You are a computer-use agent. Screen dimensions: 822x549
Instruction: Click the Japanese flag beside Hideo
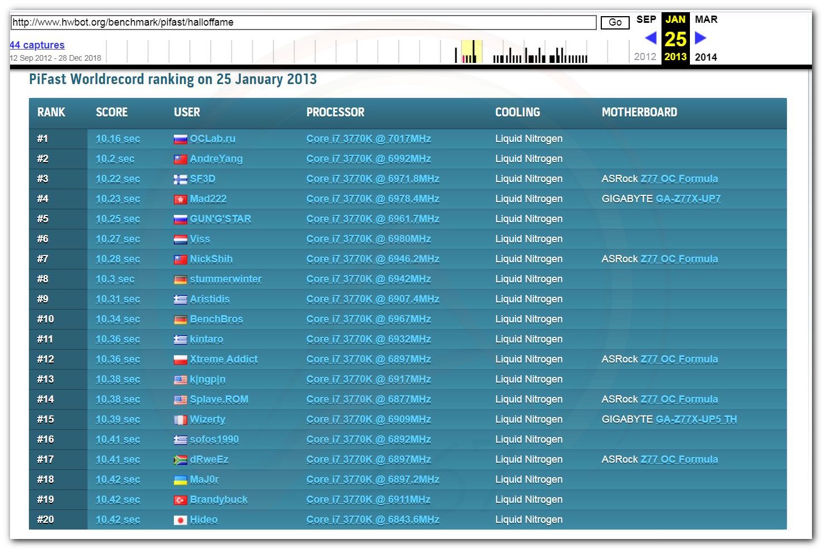pos(180,520)
